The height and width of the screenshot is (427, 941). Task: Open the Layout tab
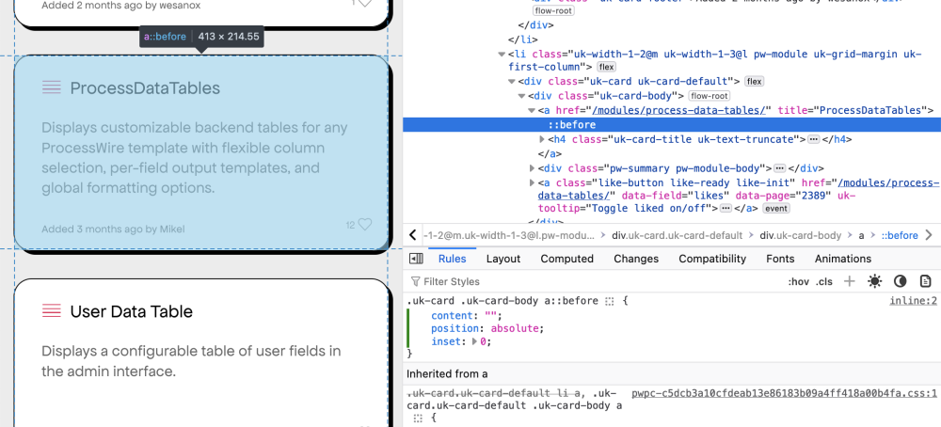(x=503, y=259)
